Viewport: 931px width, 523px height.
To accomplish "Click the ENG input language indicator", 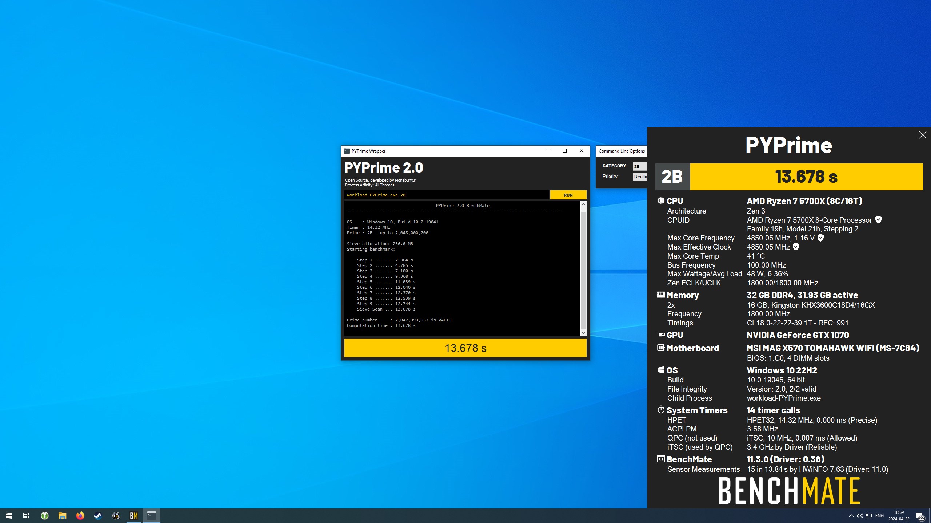I will [x=879, y=516].
